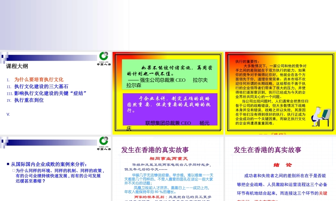The height and width of the screenshot is (201, 336).
Task: Click red subtitle 相同事业两重天
Action: coord(169,158)
